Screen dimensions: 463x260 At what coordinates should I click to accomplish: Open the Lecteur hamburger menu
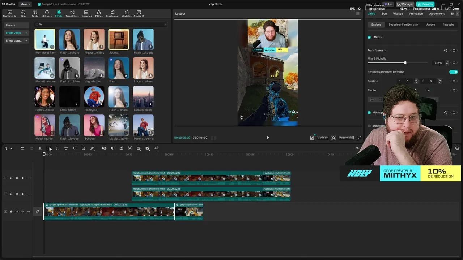point(358,14)
